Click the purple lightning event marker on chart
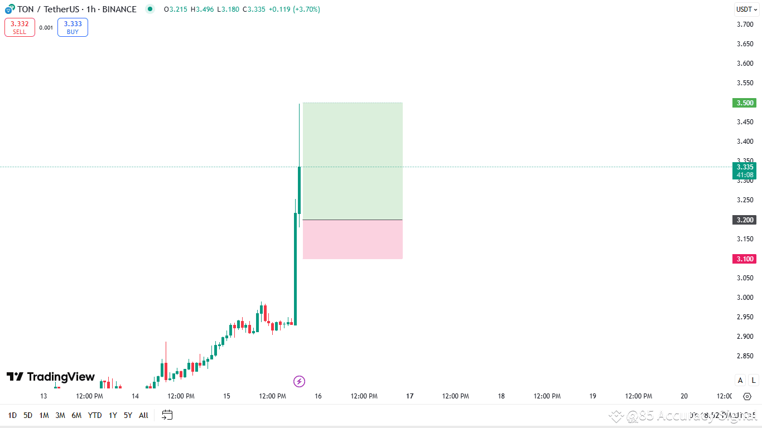 tap(299, 381)
